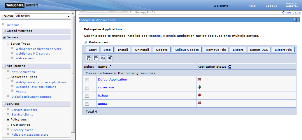Open Security cache item
Image resolution: width=302 pixels, height=140 pixels.
[22, 130]
